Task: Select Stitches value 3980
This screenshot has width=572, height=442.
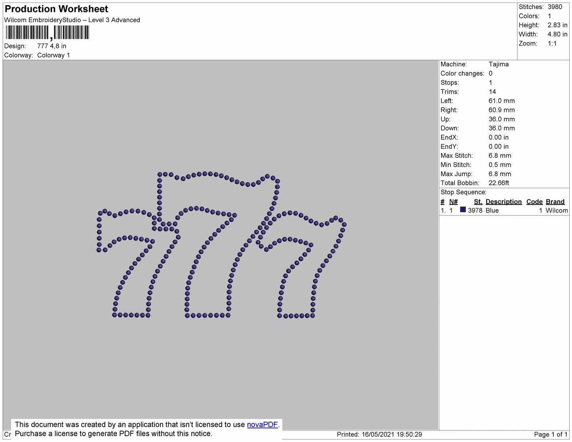Action: (555, 7)
